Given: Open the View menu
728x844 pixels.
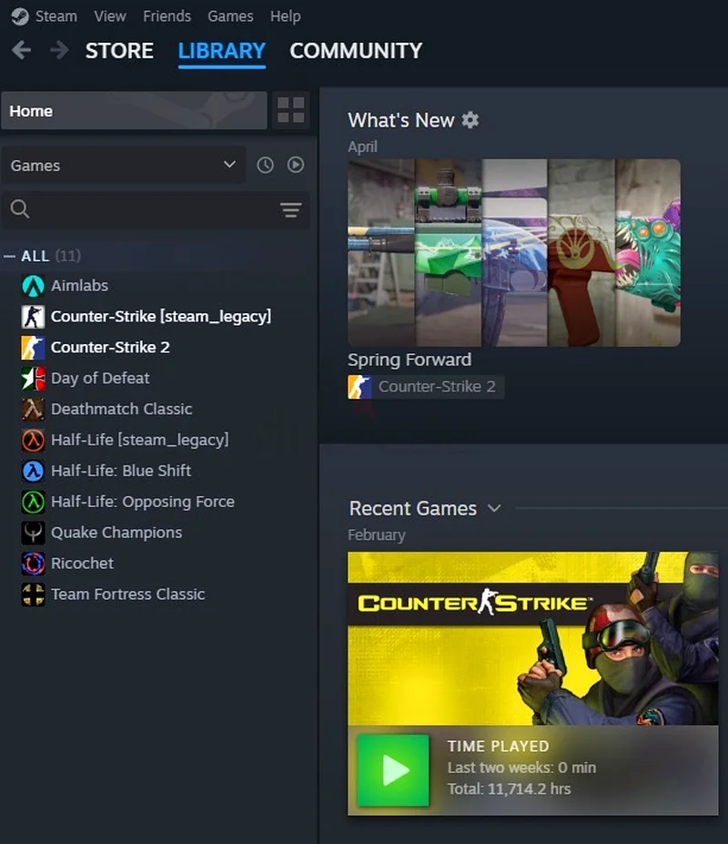Looking at the screenshot, I should click(110, 16).
